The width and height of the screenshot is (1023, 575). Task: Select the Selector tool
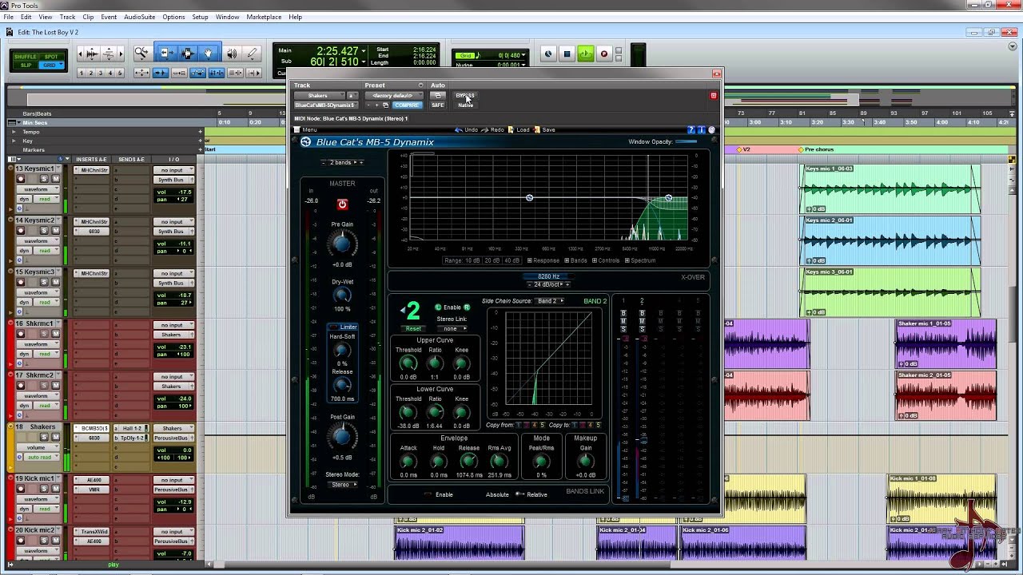pyautogui.click(x=187, y=54)
